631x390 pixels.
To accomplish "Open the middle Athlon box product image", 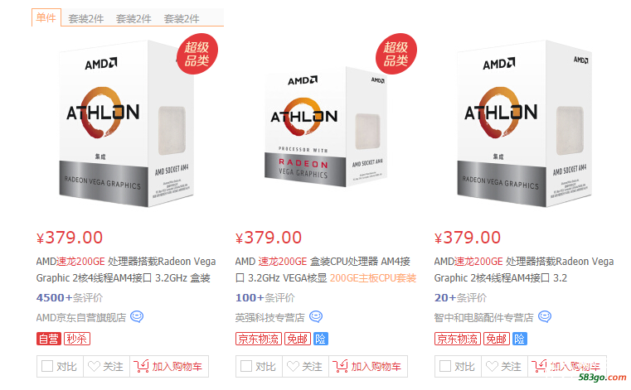I will (326, 127).
